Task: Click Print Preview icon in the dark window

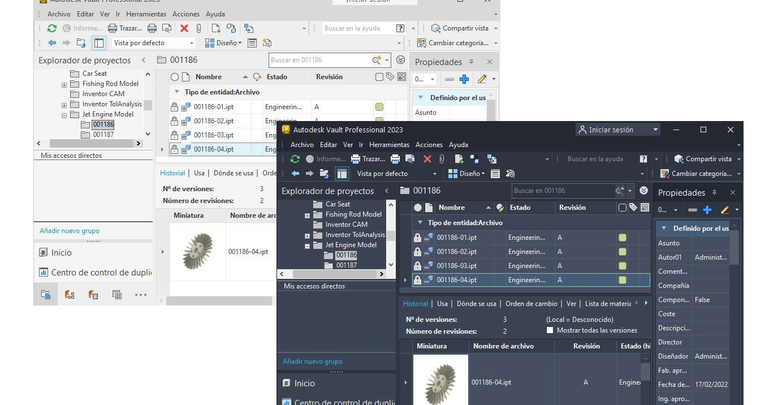Action: point(411,159)
